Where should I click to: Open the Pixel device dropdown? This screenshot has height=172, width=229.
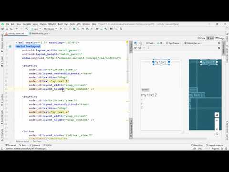point(150,43)
